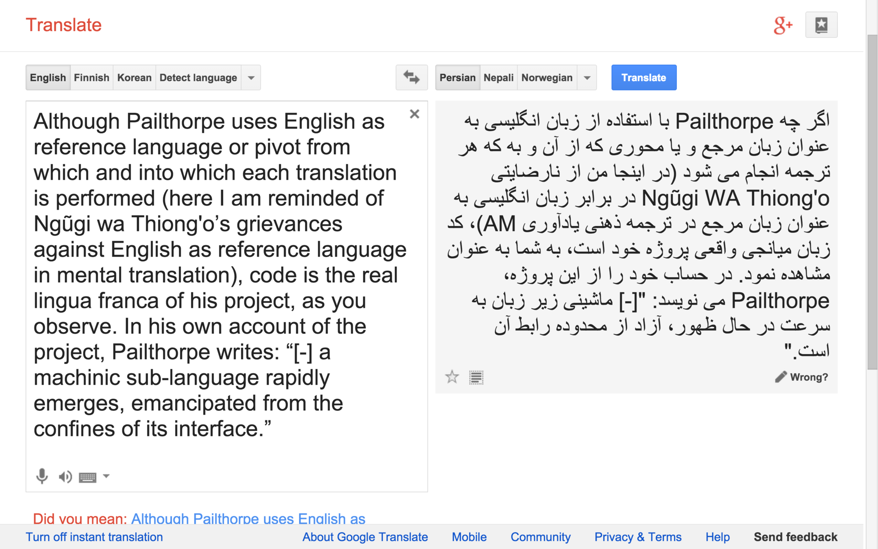Expand the target language dropdown arrow

tap(587, 78)
